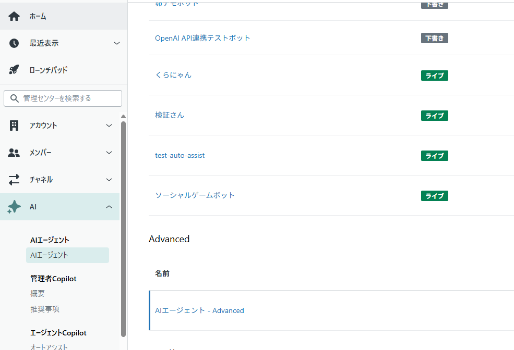The width and height of the screenshot is (514, 350).
Task: Click the Account building icon
Action: click(14, 126)
